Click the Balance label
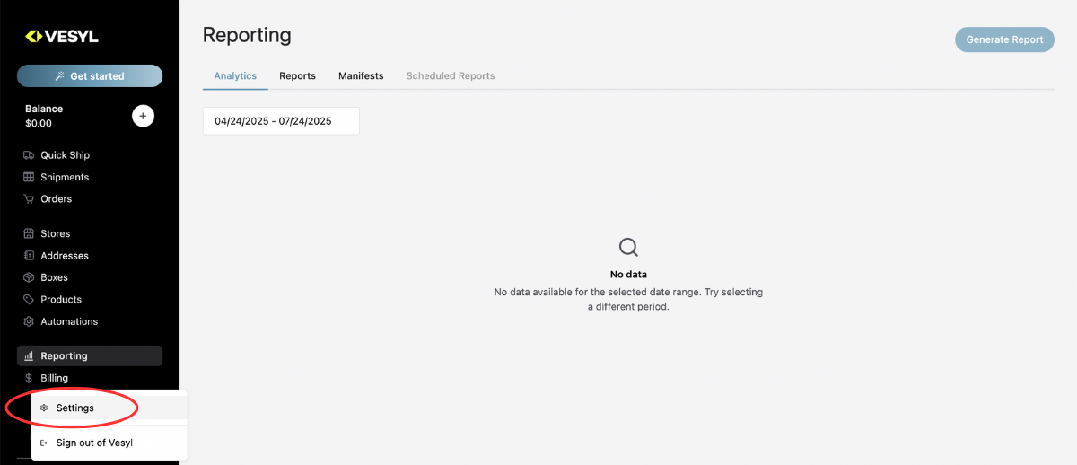Viewport: 1077px width, 465px height. tap(44, 109)
